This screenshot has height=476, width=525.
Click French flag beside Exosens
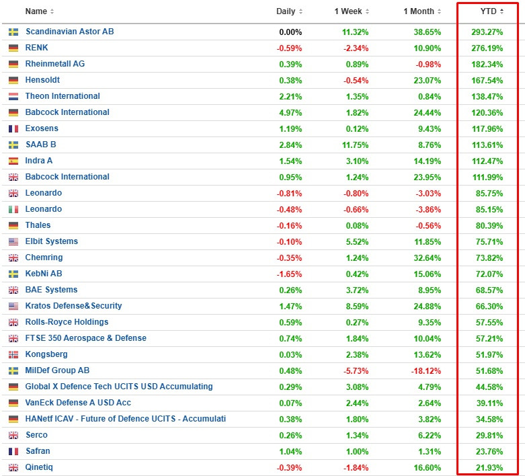pyautogui.click(x=13, y=129)
